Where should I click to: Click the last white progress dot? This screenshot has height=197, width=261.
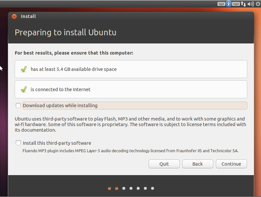[x=153, y=188]
